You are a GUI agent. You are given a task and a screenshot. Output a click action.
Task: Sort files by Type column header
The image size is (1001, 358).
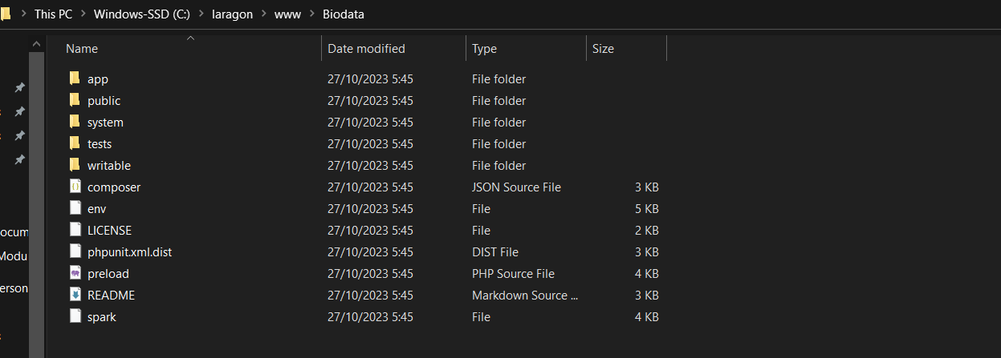click(484, 49)
